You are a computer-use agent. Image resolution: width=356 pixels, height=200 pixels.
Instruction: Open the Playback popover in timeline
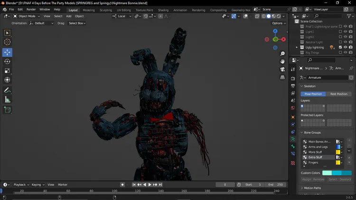click(21, 184)
